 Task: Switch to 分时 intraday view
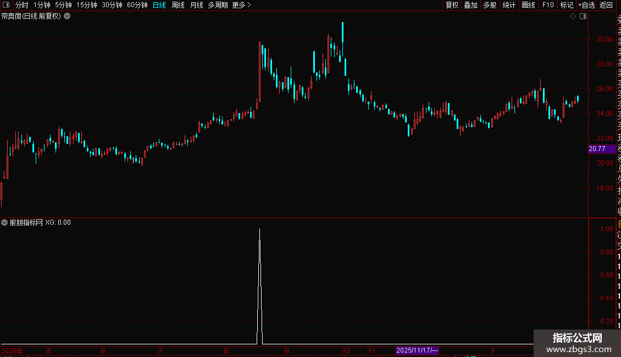22,5
